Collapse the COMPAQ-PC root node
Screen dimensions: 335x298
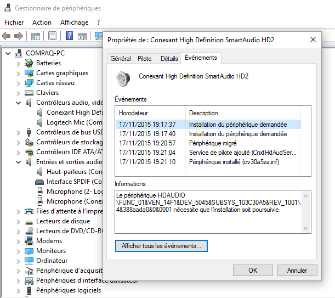(8, 53)
